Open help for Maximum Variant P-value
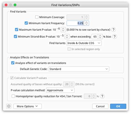This screenshot has width=131, height=114. coord(113,30)
